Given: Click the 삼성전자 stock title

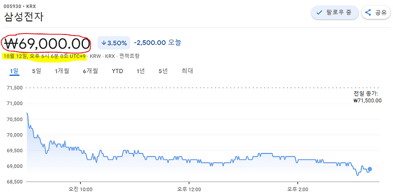Looking at the screenshot, I should click(24, 17).
